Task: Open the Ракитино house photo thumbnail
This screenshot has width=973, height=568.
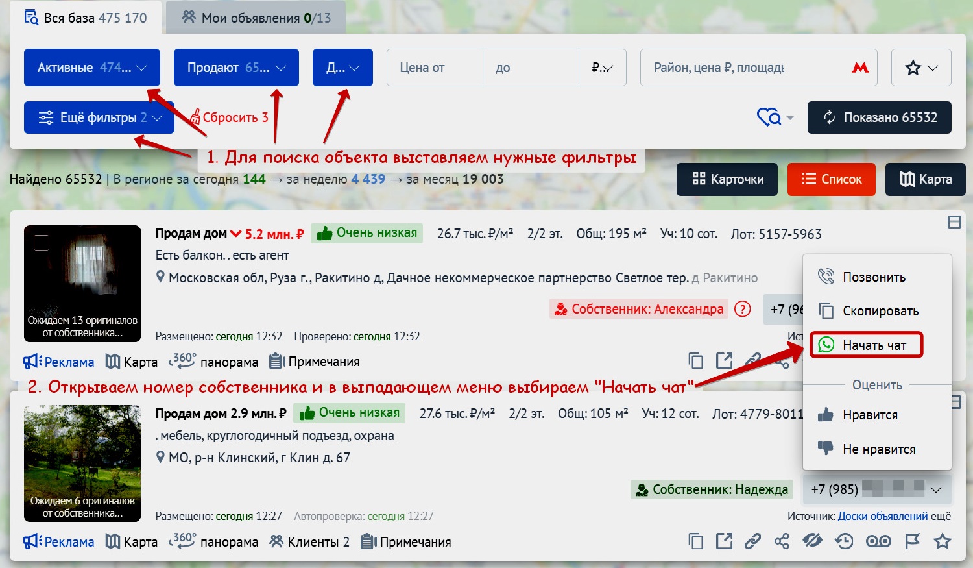Action: (82, 284)
